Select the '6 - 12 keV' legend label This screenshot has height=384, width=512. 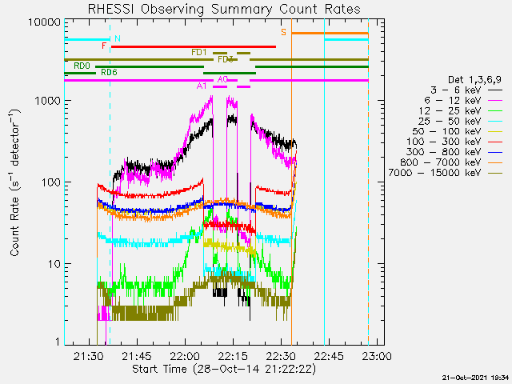coord(453,100)
